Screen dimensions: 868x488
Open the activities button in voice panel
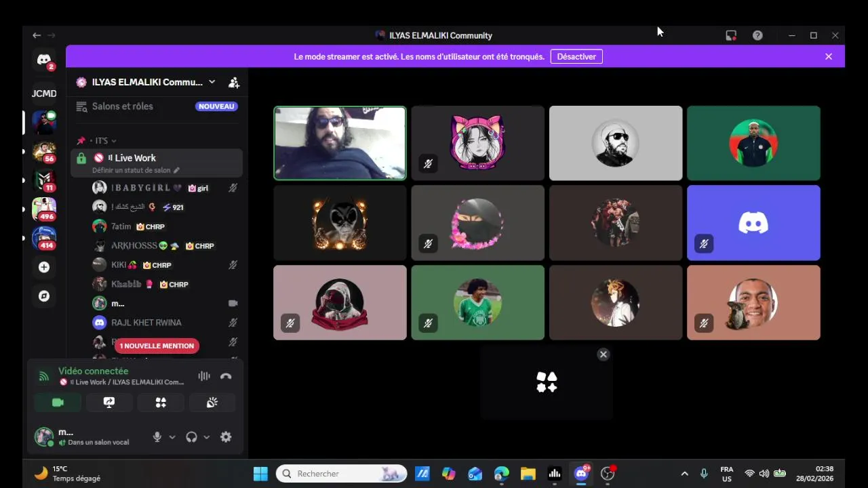pos(161,403)
